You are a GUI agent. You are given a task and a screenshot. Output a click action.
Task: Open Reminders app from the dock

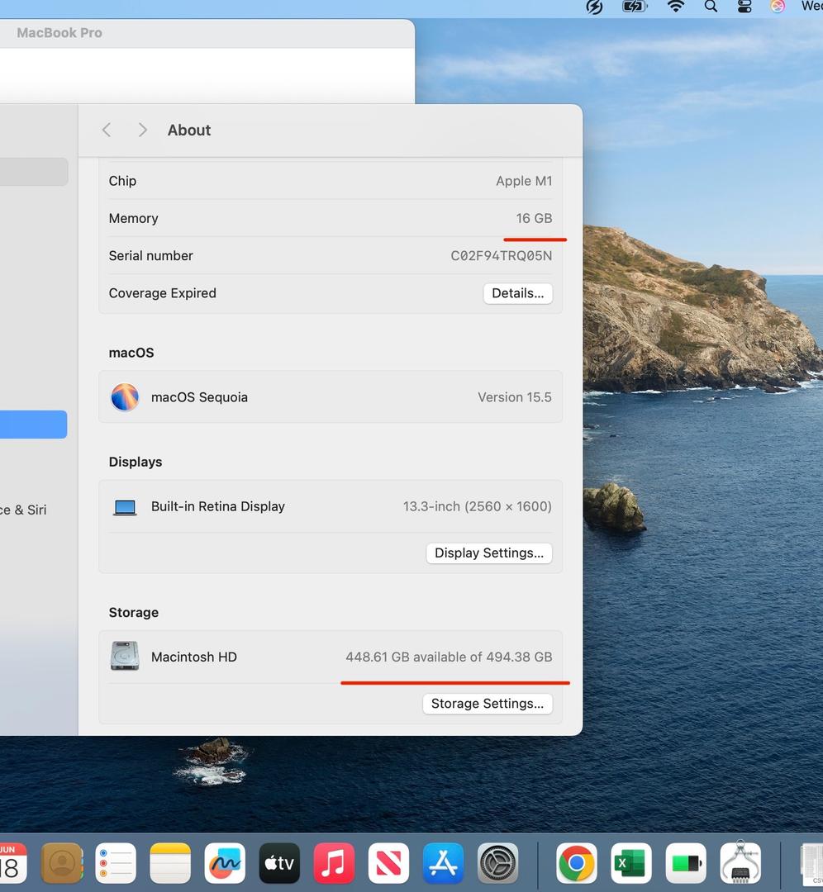coord(116,864)
